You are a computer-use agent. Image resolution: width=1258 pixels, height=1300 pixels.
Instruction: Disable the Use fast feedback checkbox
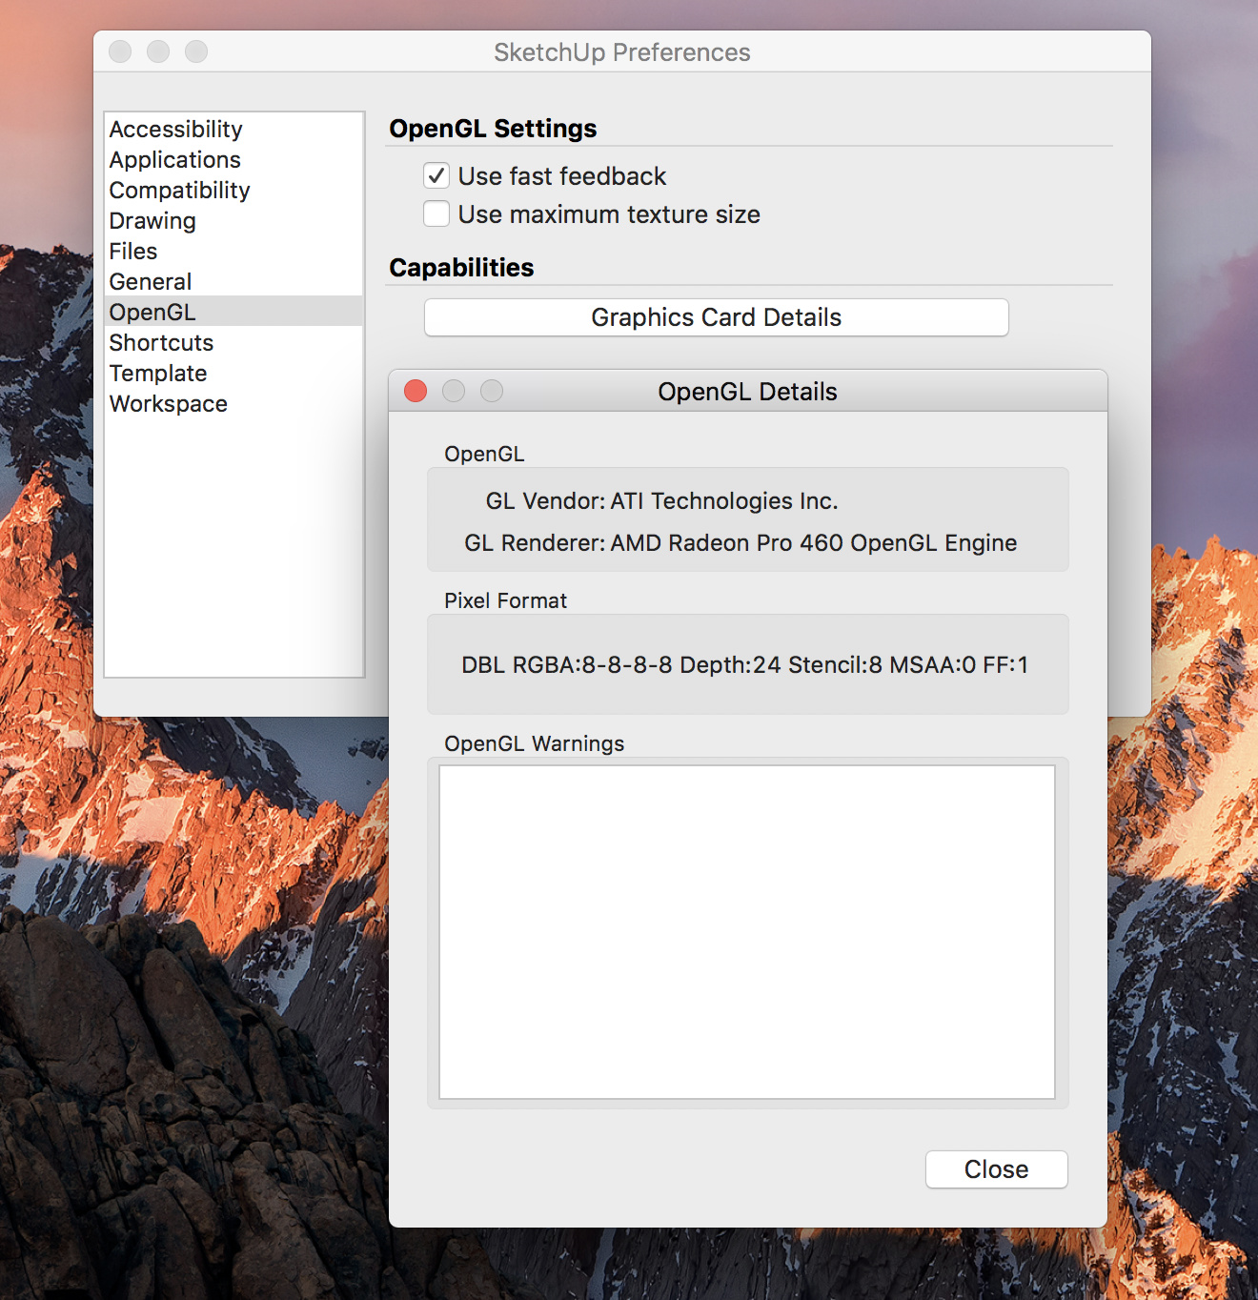(436, 175)
